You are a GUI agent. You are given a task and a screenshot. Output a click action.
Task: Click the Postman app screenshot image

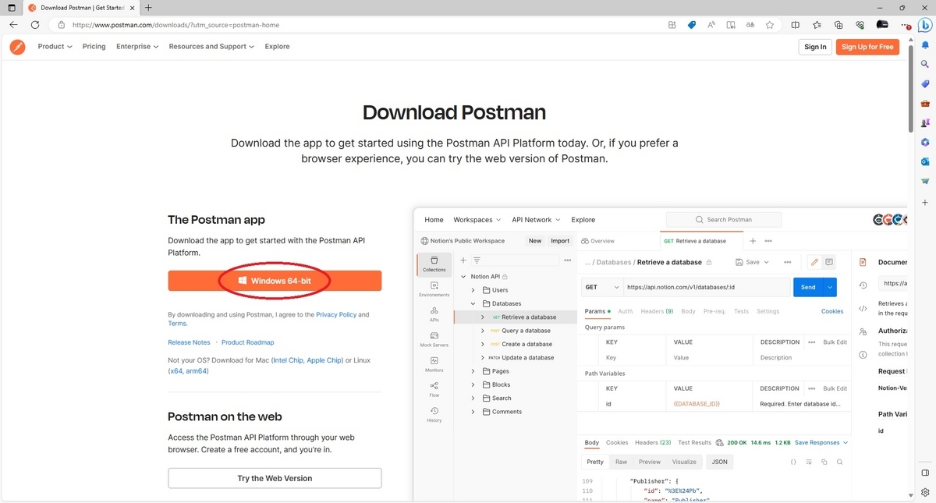click(659, 355)
